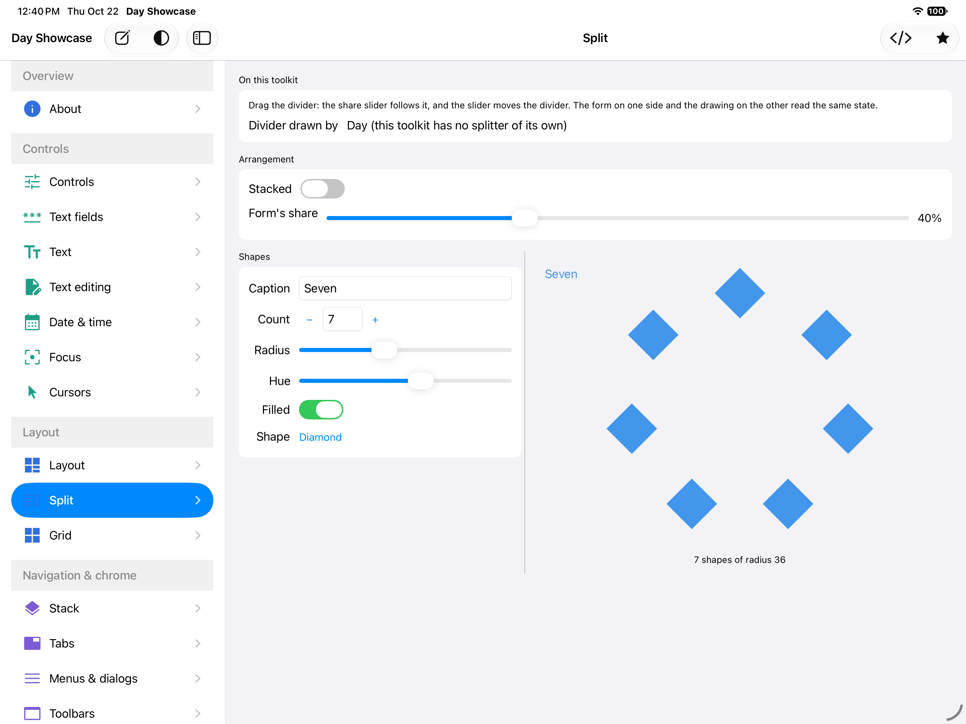This screenshot has width=966, height=724.
Task: Click the Form's share slider thumb
Action: (x=524, y=218)
